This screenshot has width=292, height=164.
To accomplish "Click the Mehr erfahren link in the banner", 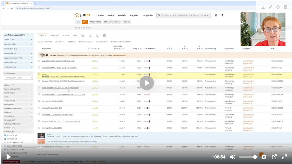I will point(119,55).
